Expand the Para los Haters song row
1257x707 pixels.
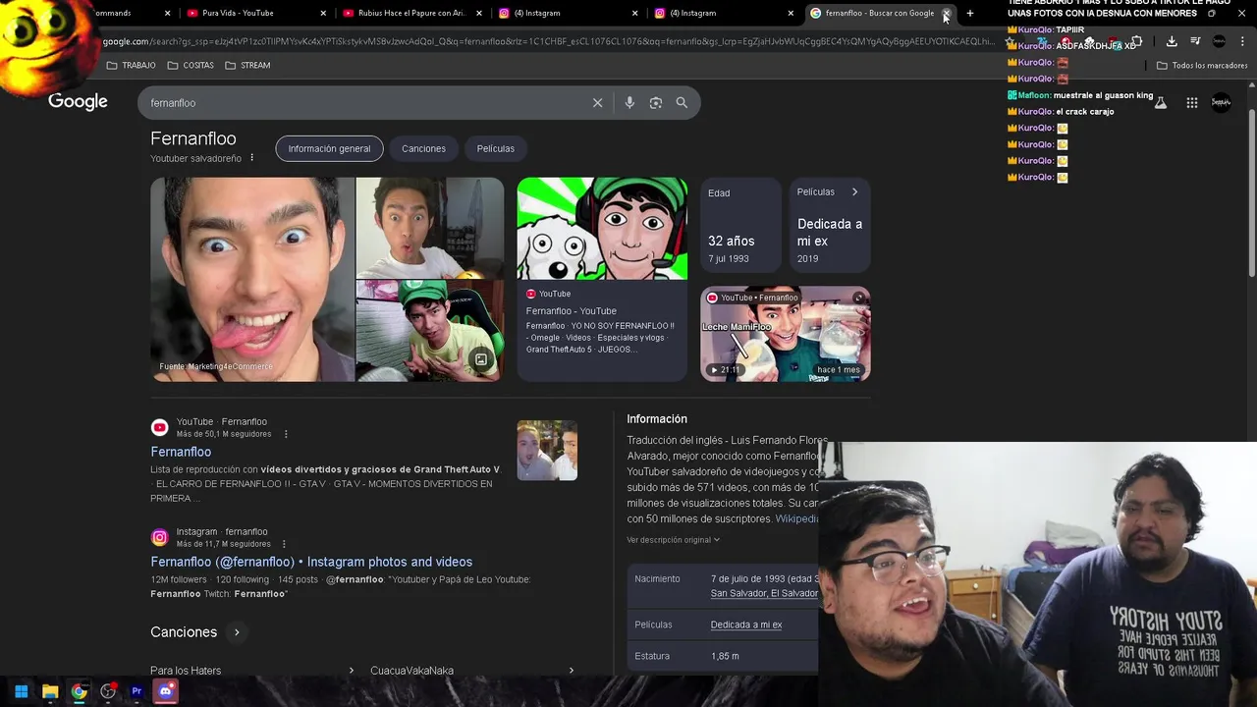click(252, 670)
